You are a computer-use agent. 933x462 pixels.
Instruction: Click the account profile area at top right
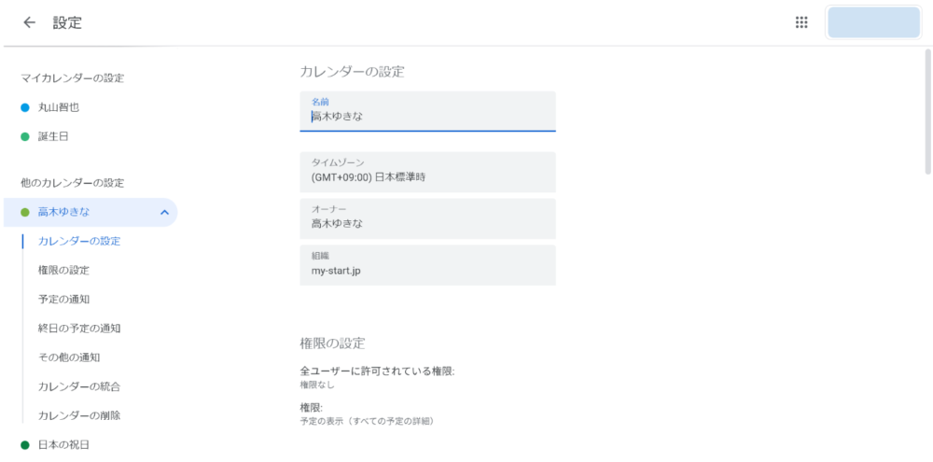tap(873, 22)
